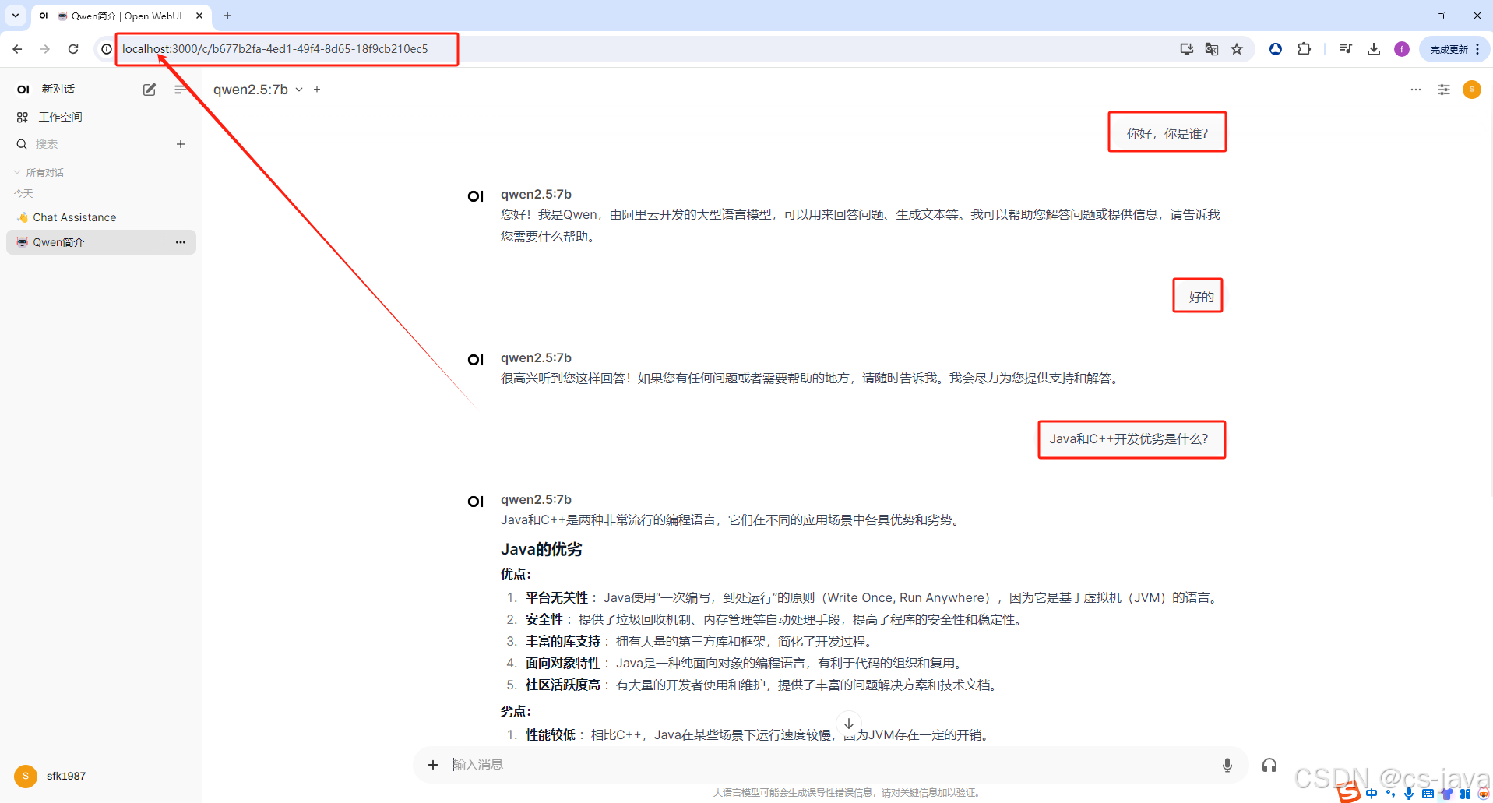The image size is (1493, 803).
Task: Click the scroll-to-bottom arrow button
Action: click(x=849, y=724)
